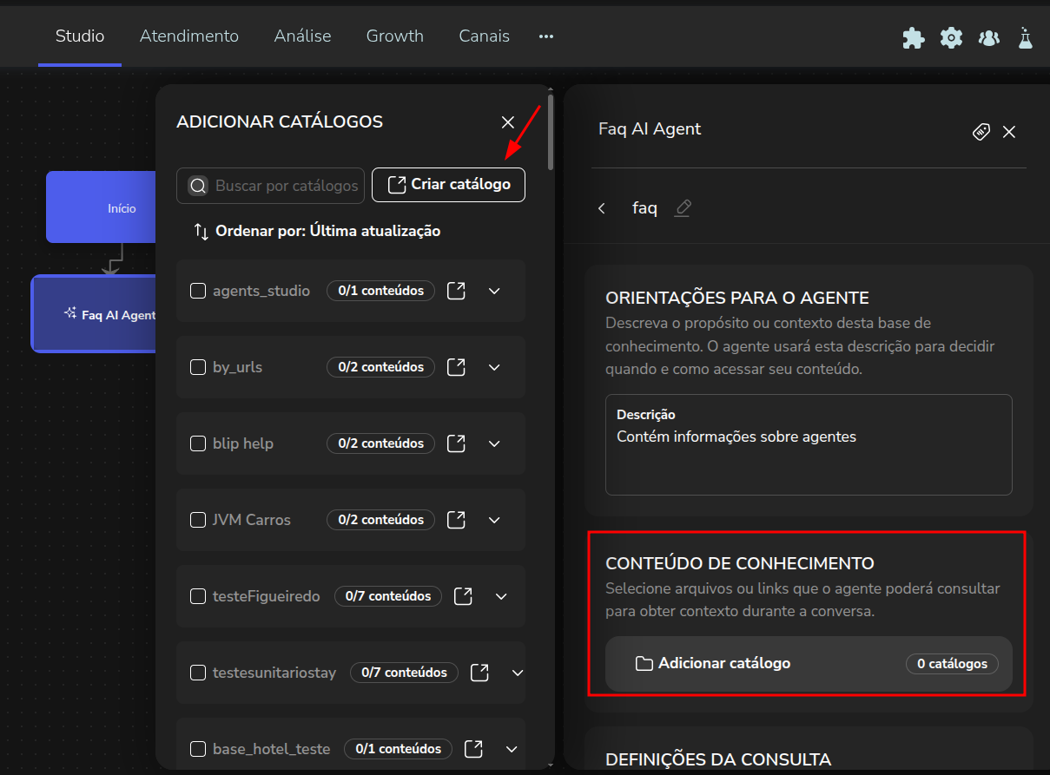Expand the agents_studio catalog contents

(494, 291)
